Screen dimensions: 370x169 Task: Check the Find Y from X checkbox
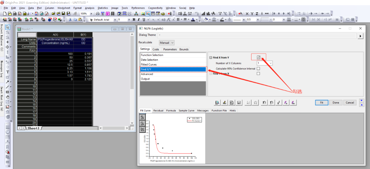pos(258,74)
